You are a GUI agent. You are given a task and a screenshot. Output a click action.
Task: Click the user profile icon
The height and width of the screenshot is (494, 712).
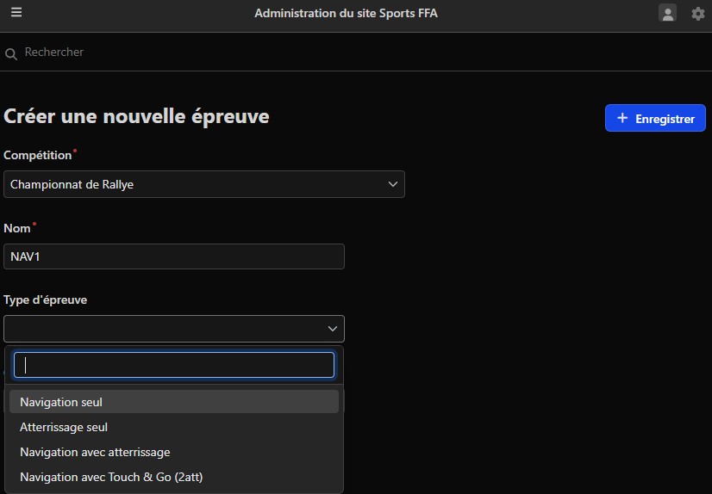coord(667,13)
